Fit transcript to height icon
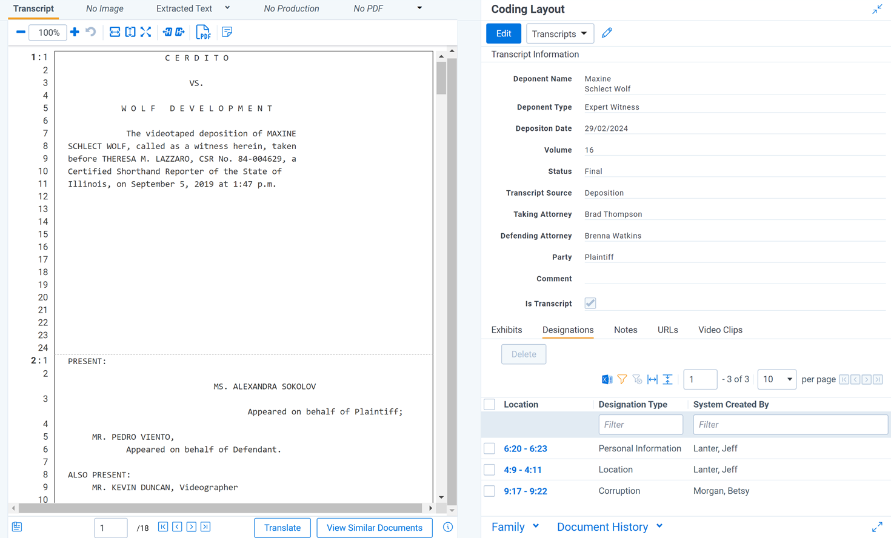891x538 pixels. pos(130,32)
